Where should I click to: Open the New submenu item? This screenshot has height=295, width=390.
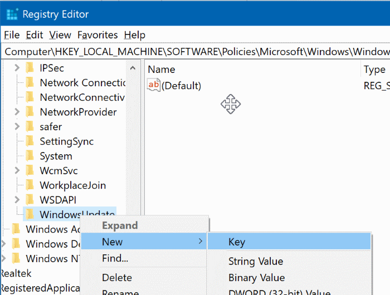point(144,242)
